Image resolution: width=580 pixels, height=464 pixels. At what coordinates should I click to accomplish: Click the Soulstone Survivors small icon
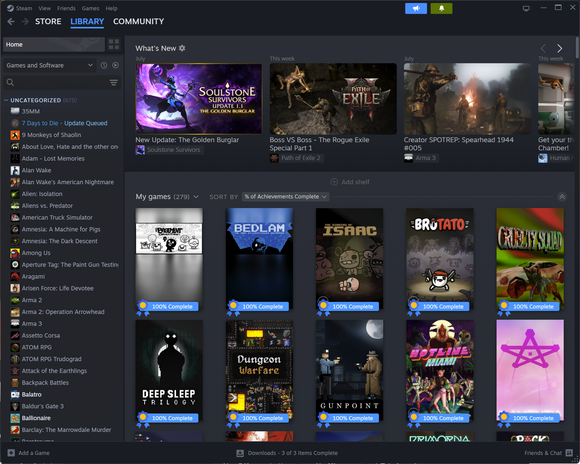[140, 150]
